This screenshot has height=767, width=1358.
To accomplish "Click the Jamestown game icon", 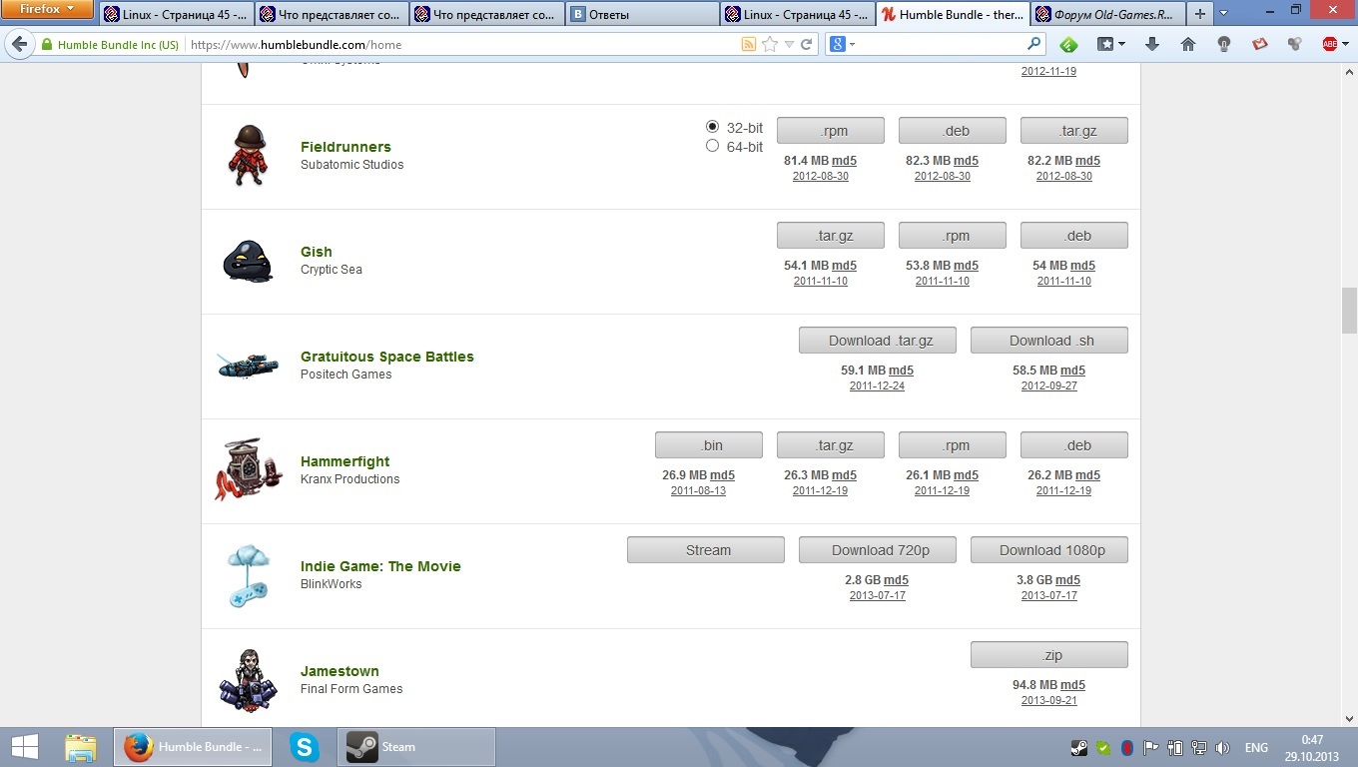I will click(x=248, y=680).
